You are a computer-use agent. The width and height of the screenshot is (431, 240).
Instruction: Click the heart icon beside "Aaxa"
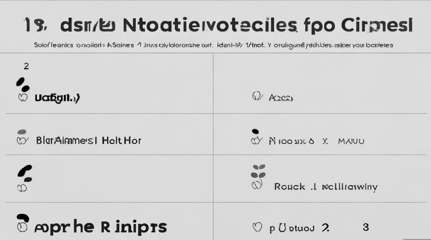tap(257, 96)
